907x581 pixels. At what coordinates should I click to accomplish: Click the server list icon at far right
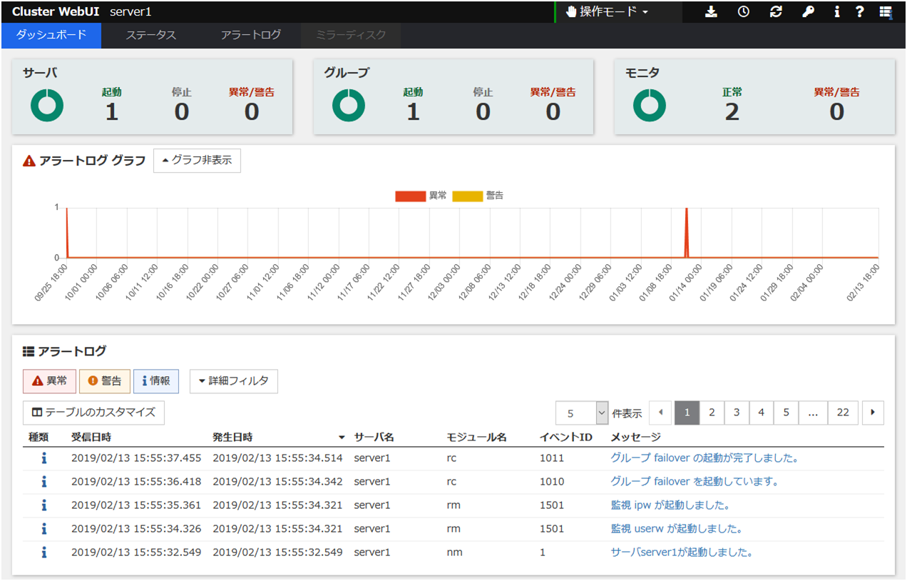pos(885,12)
